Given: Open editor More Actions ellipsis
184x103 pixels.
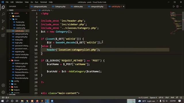Looking at the screenshot, I should click(181, 7).
